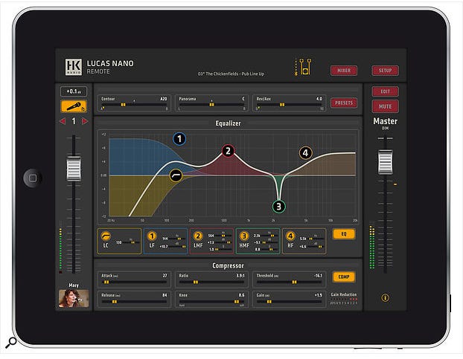Open the PRESETS list
The height and width of the screenshot is (359, 463).
pos(344,103)
